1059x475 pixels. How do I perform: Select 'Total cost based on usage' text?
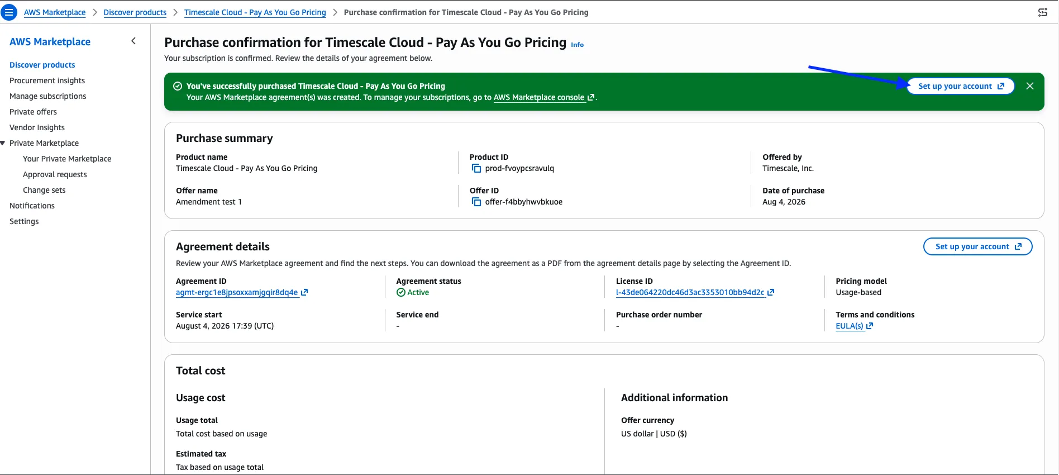click(222, 434)
